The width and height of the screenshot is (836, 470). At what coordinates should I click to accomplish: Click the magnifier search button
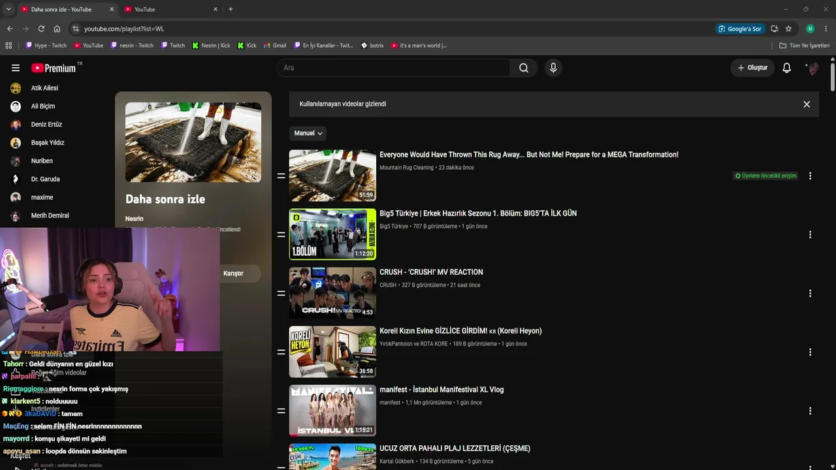[524, 68]
